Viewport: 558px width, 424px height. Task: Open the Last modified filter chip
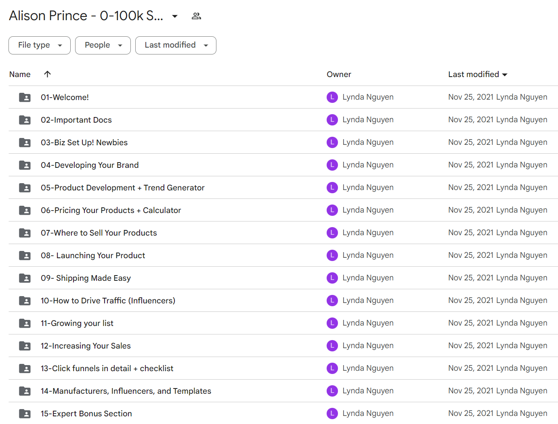click(x=176, y=45)
